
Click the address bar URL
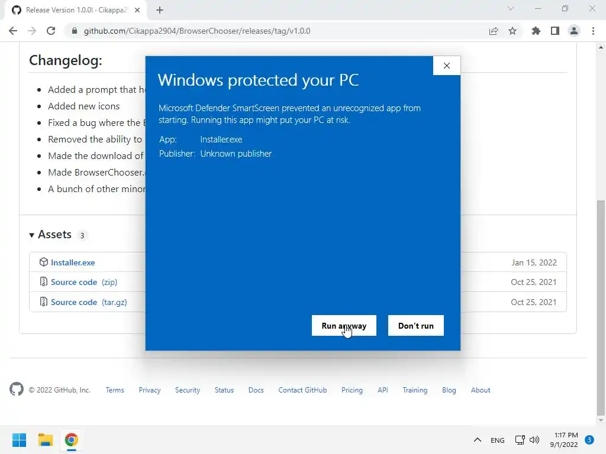coord(197,31)
